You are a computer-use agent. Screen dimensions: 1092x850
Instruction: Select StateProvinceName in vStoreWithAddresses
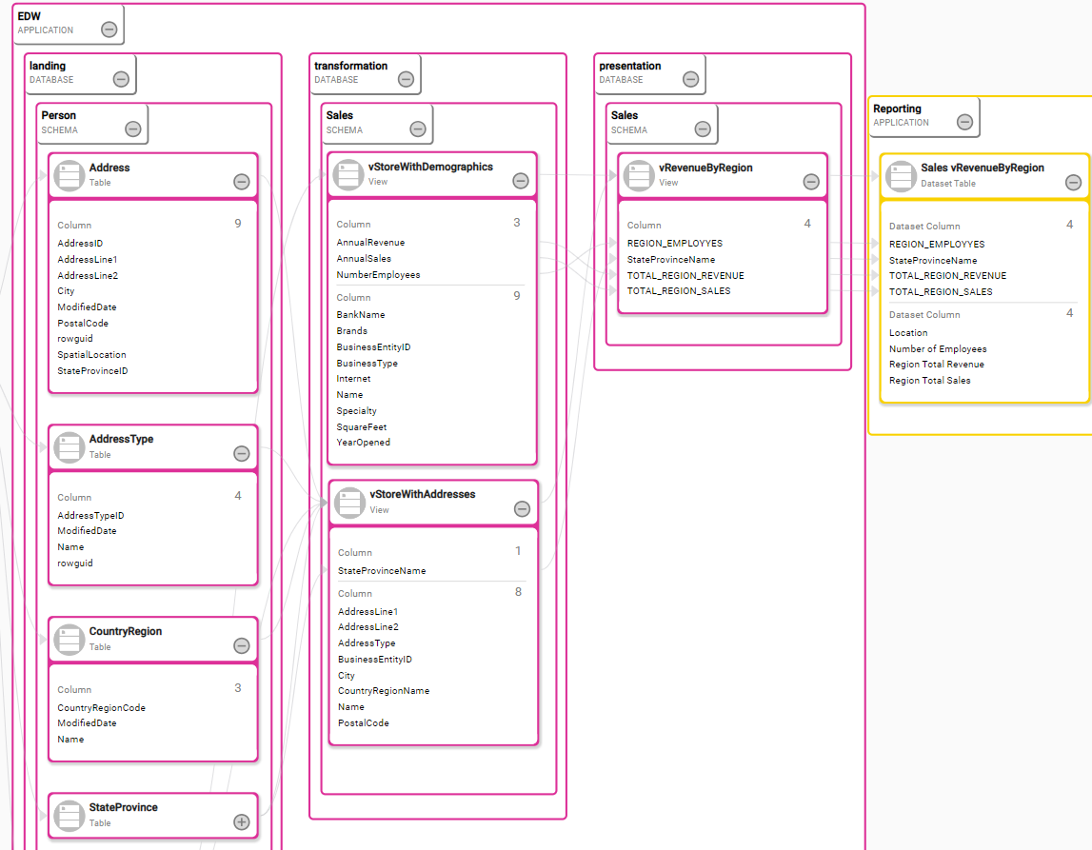coord(382,571)
